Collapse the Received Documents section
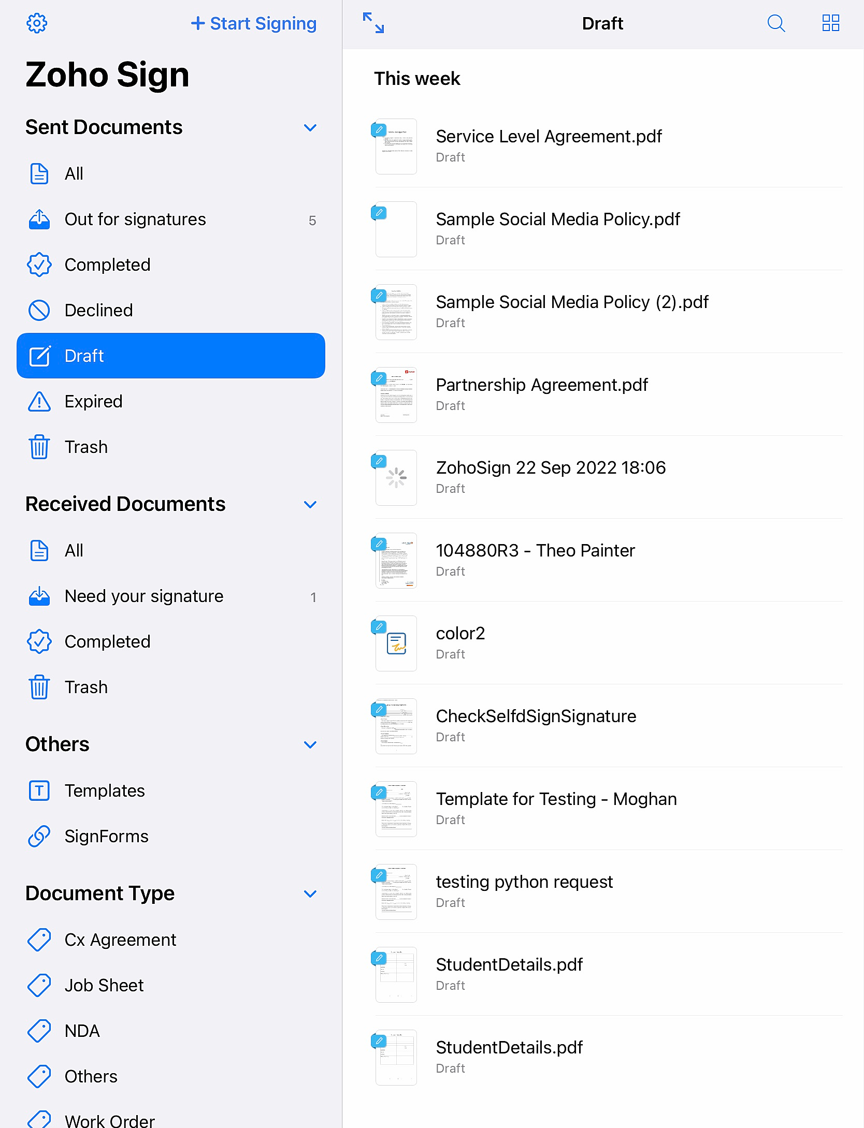864x1128 pixels. point(310,504)
